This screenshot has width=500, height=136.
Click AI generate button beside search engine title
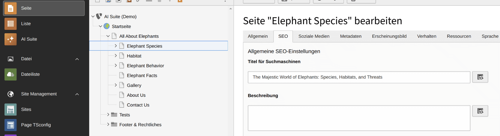tap(480, 77)
